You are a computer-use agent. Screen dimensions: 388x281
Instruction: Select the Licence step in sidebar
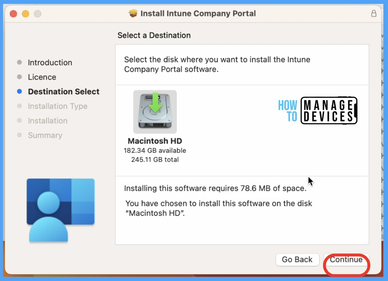(x=42, y=77)
